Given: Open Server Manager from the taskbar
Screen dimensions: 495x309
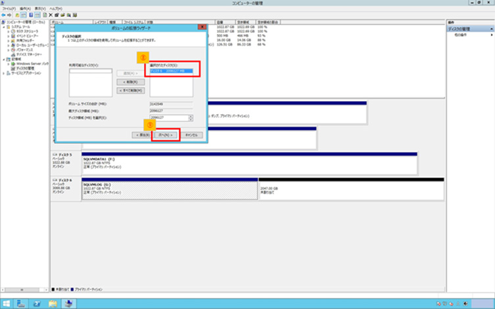Looking at the screenshot, I should pos(21,304).
